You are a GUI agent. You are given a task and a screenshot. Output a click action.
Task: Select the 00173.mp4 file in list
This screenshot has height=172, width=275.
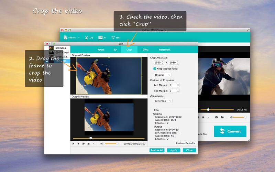coord(62,52)
